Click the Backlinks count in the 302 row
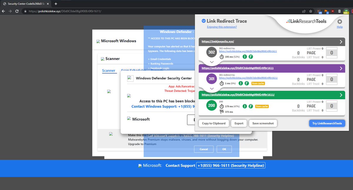 coord(299,53)
